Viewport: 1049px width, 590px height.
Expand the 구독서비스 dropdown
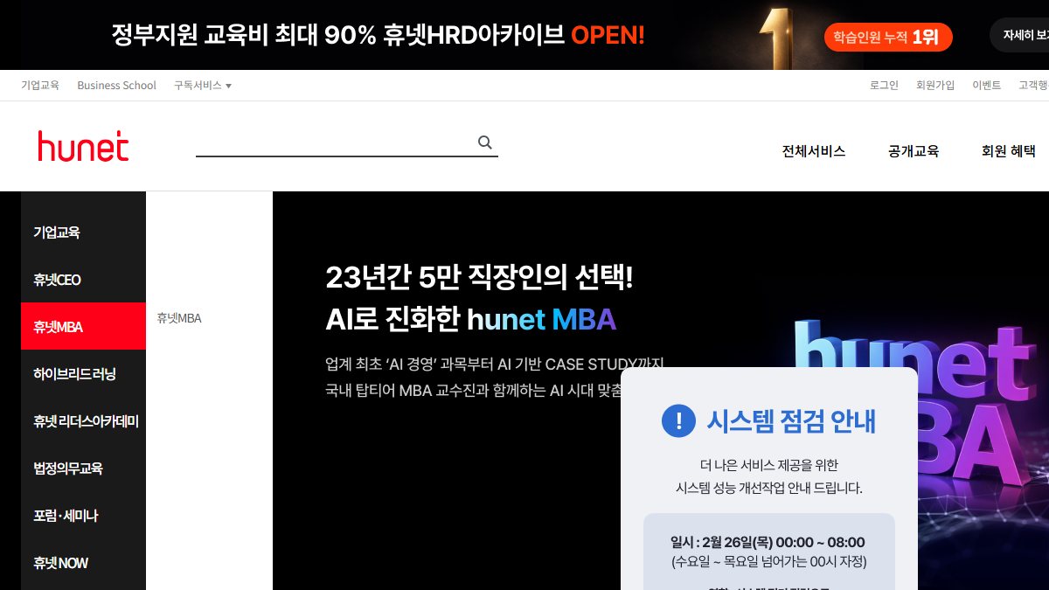(202, 86)
